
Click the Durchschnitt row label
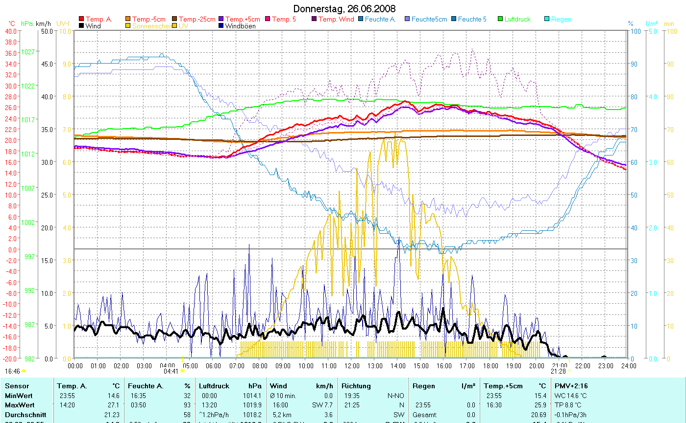tap(23, 414)
